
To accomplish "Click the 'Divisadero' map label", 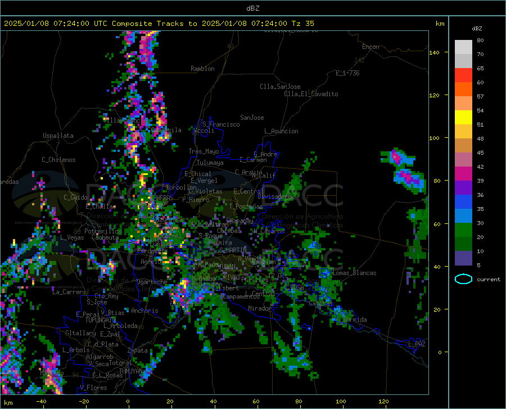I will [x=274, y=196].
